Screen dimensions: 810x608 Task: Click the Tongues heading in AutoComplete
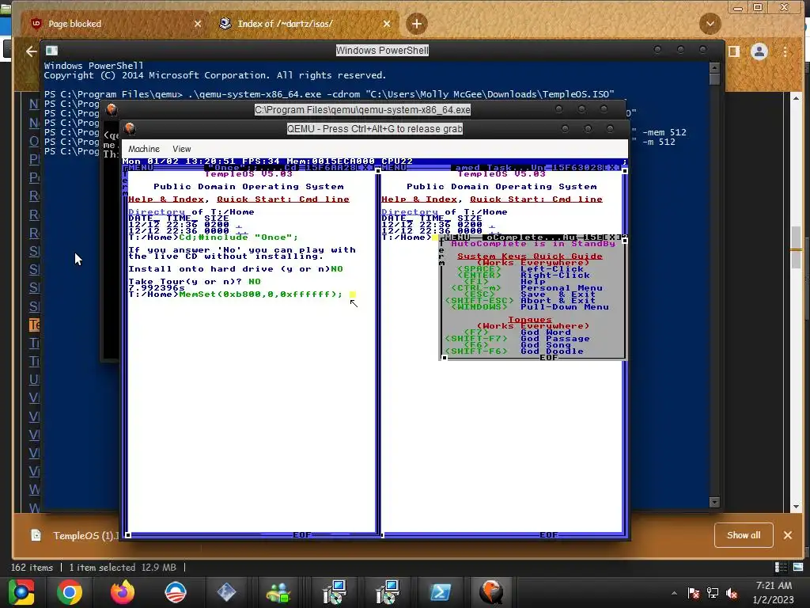529,320
